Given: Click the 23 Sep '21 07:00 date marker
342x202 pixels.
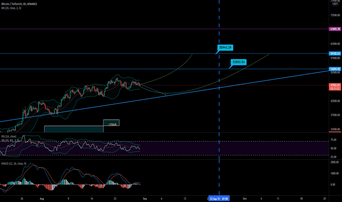Looking at the screenshot, I should point(219,199).
